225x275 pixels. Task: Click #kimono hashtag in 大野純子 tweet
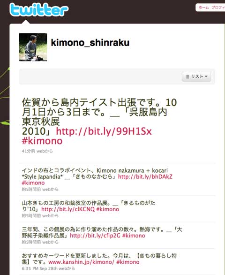tap(134, 236)
